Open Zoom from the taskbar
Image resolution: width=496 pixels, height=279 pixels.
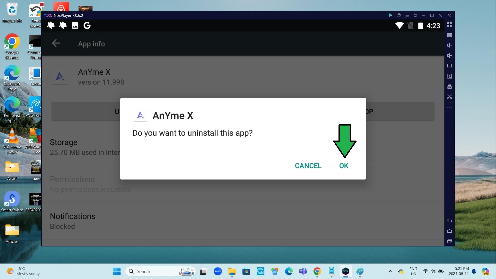click(218, 271)
